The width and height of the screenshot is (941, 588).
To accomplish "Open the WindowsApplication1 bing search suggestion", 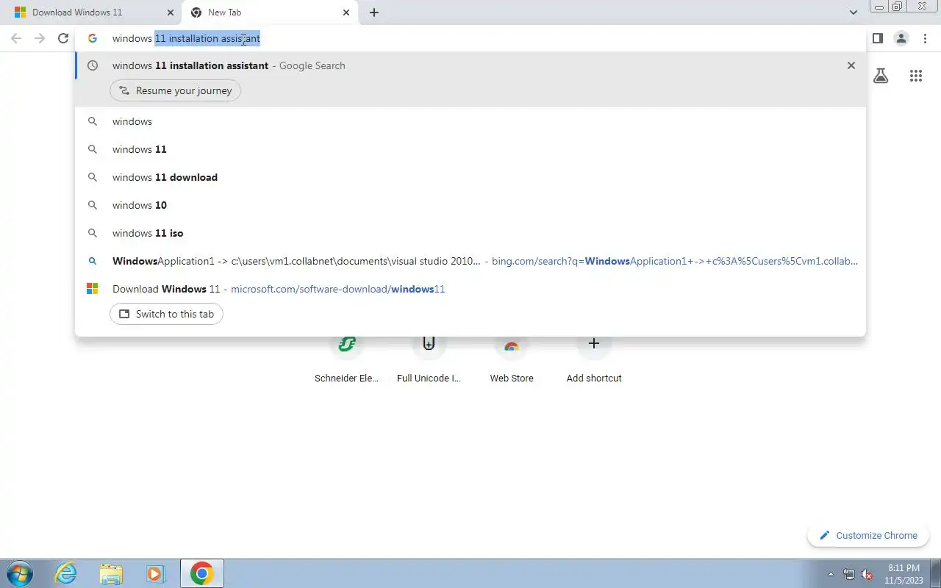I will (470, 261).
